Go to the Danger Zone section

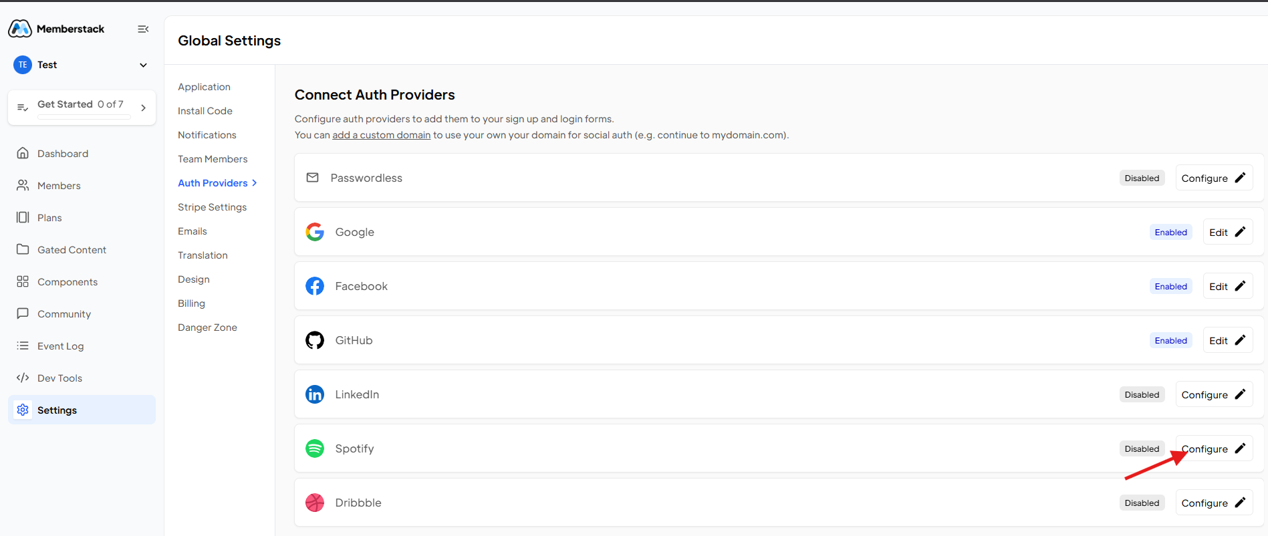click(x=207, y=327)
